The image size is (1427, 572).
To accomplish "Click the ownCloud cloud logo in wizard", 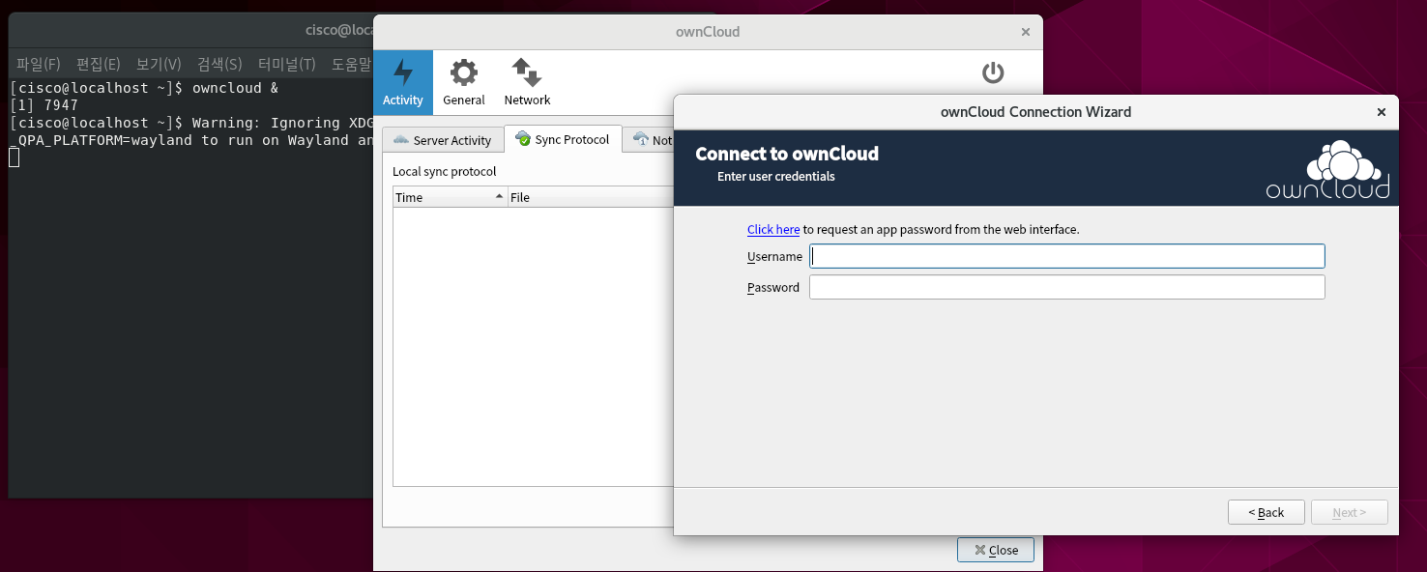I will tap(1328, 171).
